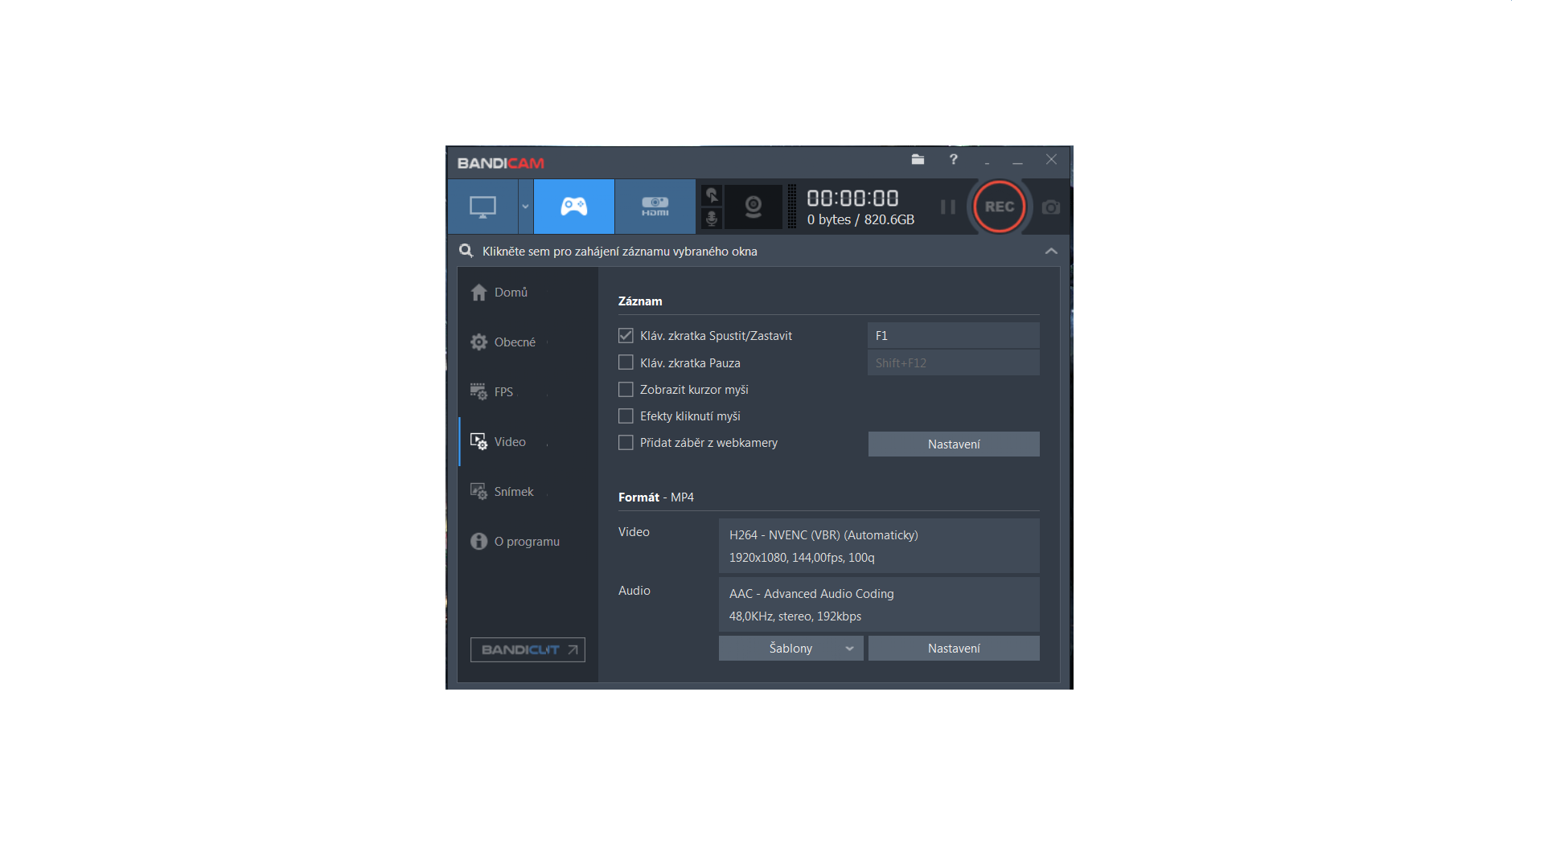Click Nastavení button under Formát
This screenshot has height=868, width=1544.
pyautogui.click(x=954, y=649)
